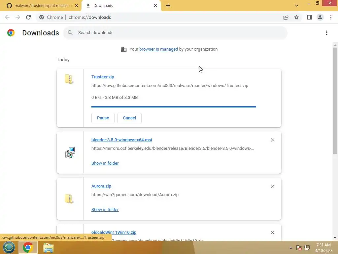Click the Chrome site info icon

click(42, 17)
